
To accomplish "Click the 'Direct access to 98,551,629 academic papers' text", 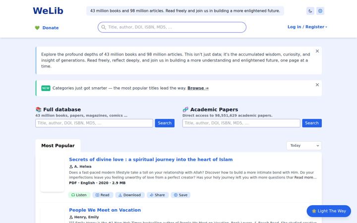I will 227,115.
